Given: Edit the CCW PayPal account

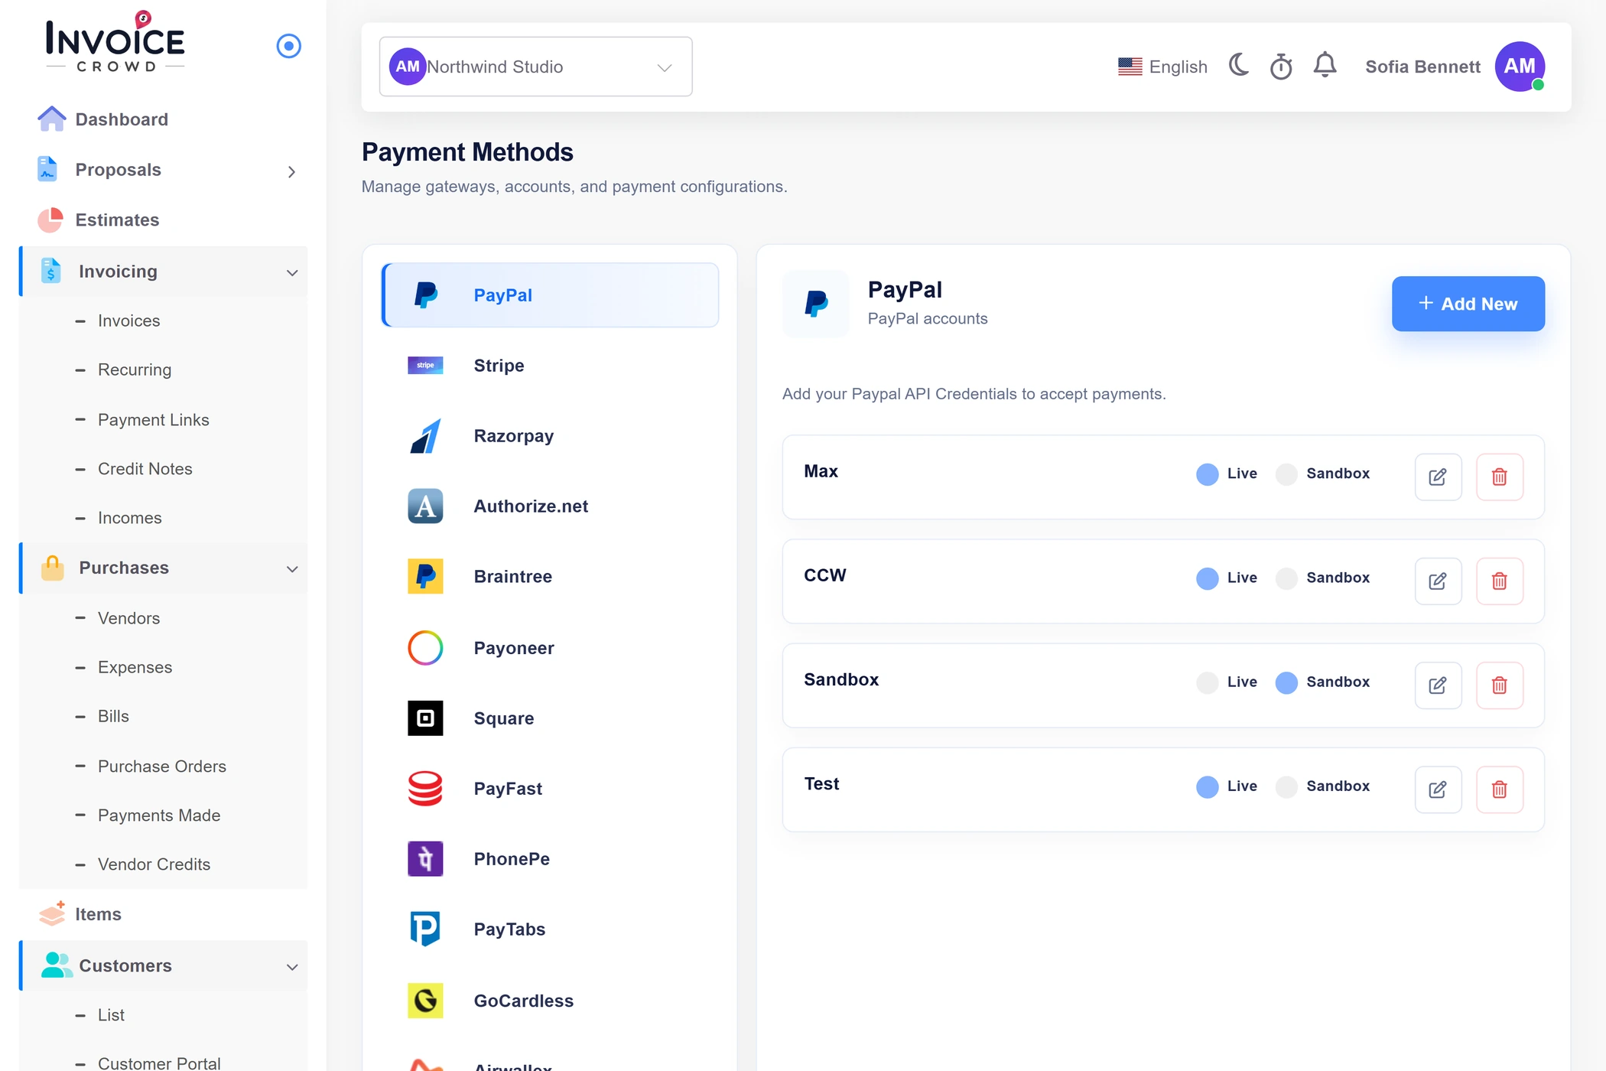Looking at the screenshot, I should coord(1438,581).
